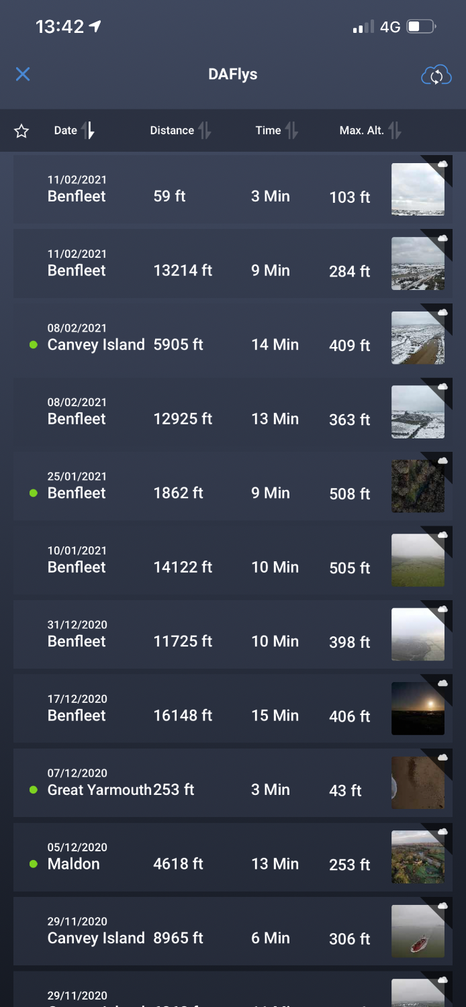
Task: Toggle the green dot on the 08/02/2021 Canvey Island flight
Action: [x=34, y=345]
